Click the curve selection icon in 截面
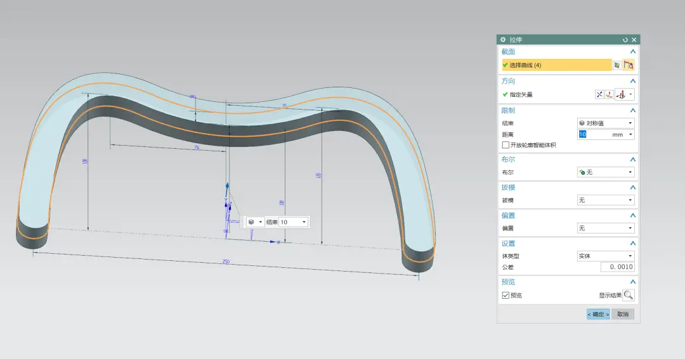 coord(629,65)
